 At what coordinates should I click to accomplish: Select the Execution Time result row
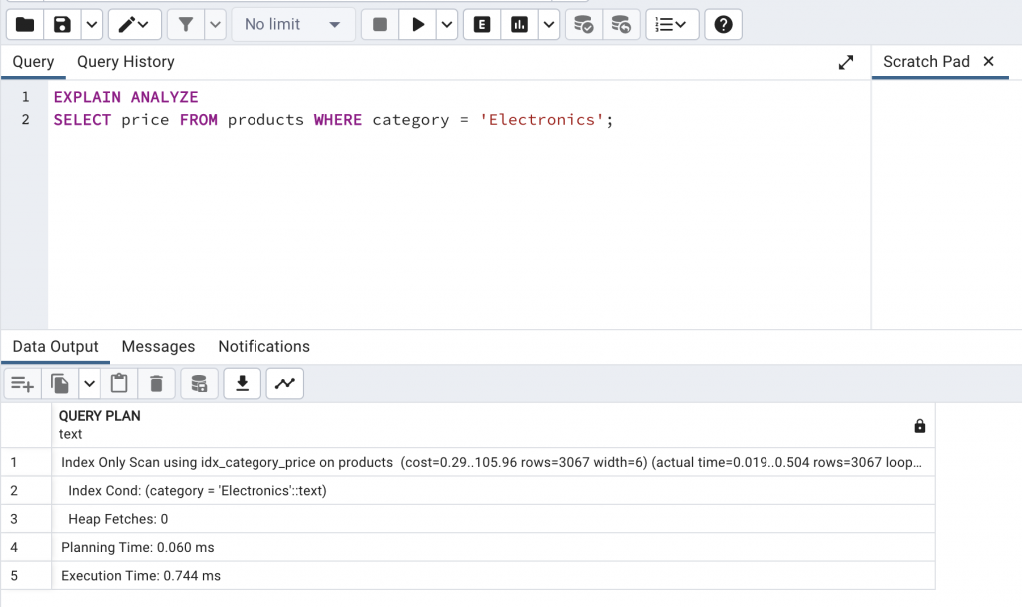[x=141, y=576]
